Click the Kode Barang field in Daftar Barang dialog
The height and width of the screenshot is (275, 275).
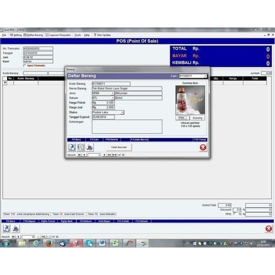tap(111, 84)
